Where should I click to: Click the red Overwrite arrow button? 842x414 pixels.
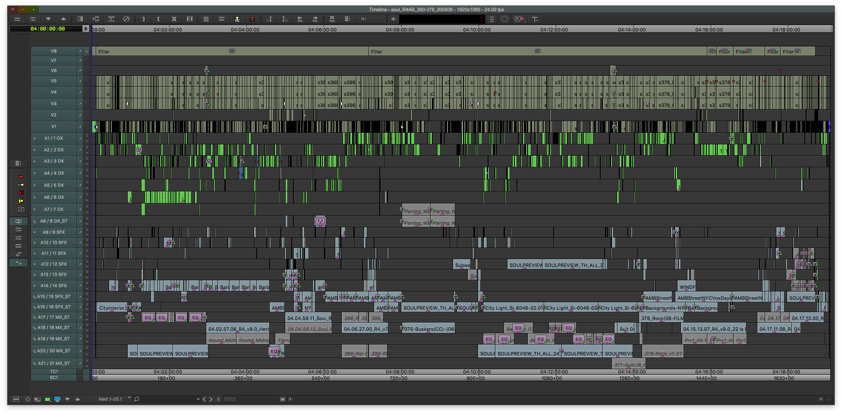tap(252, 19)
